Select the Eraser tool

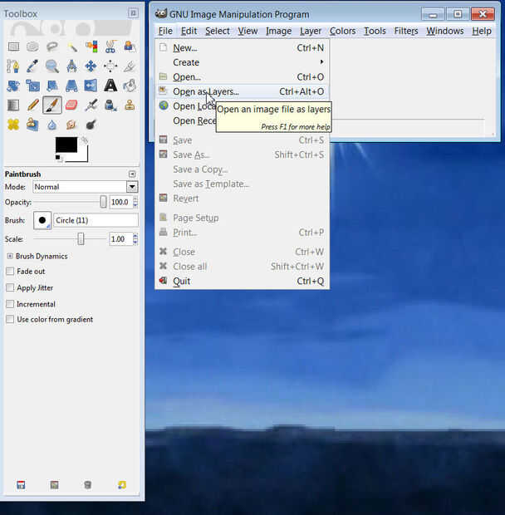pos(71,105)
